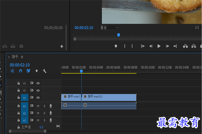Click the Mark In bracket button

(x=125, y=46)
